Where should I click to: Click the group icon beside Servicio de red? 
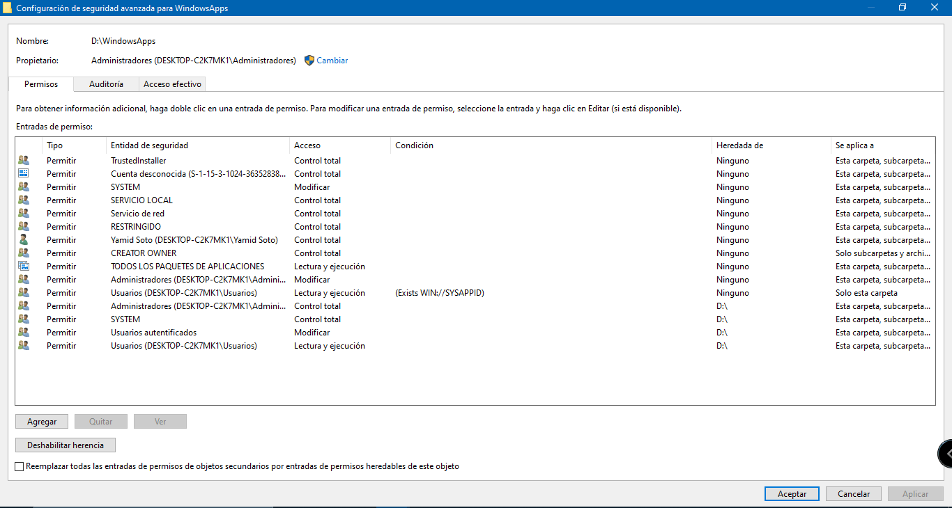coord(24,214)
